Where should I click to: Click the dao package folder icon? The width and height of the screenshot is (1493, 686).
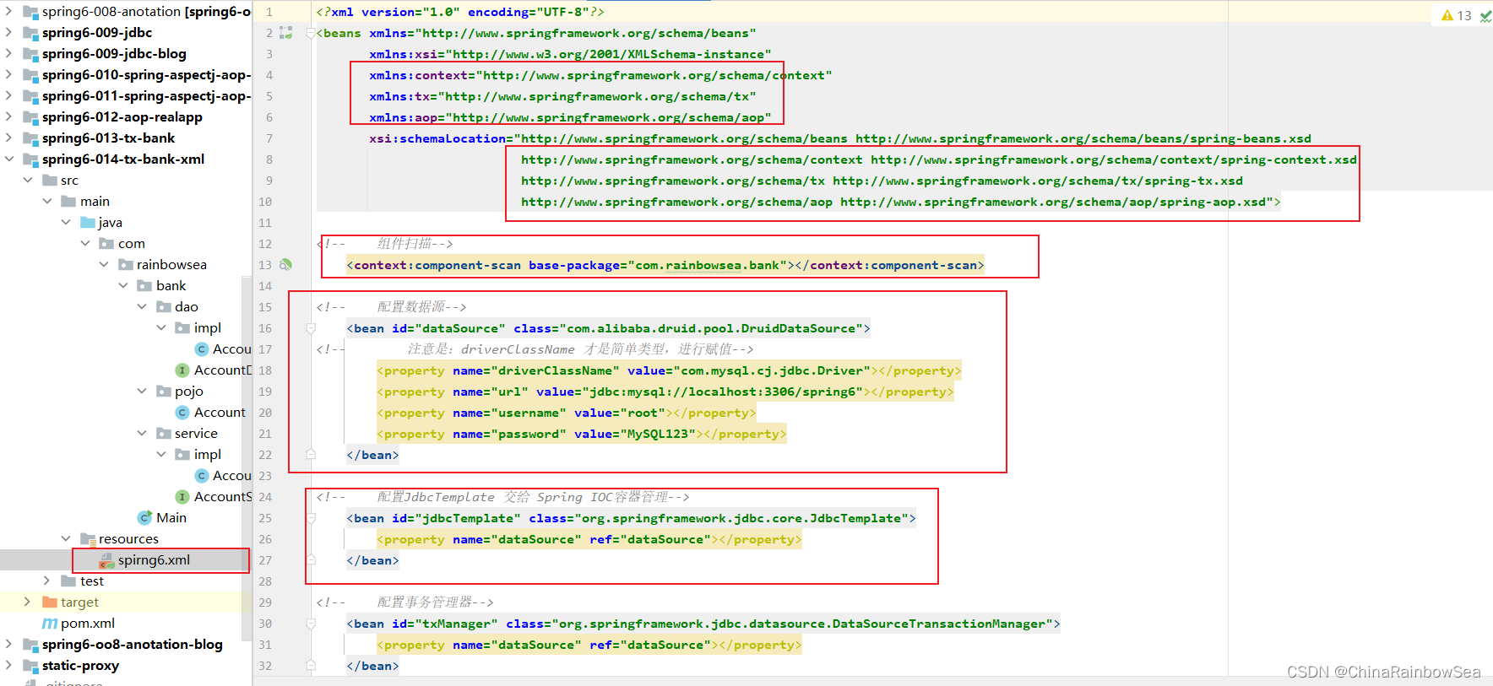pos(164,307)
